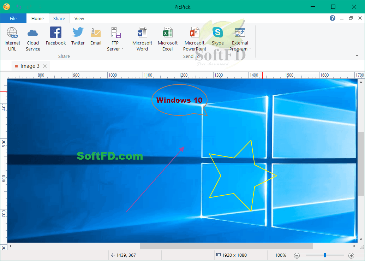The width and height of the screenshot is (365, 261).
Task: Send image by Email
Action: [96, 36]
